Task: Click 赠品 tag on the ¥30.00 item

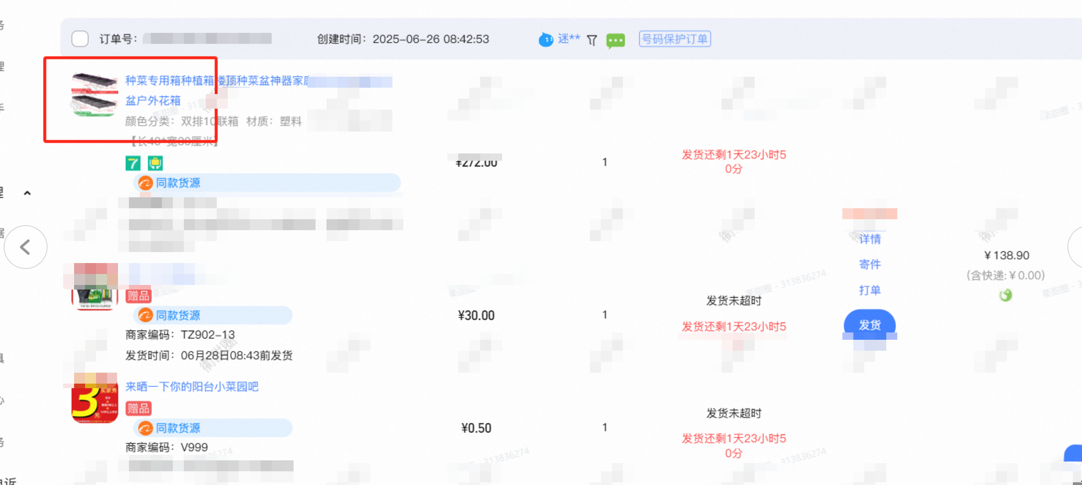Action: click(x=139, y=296)
